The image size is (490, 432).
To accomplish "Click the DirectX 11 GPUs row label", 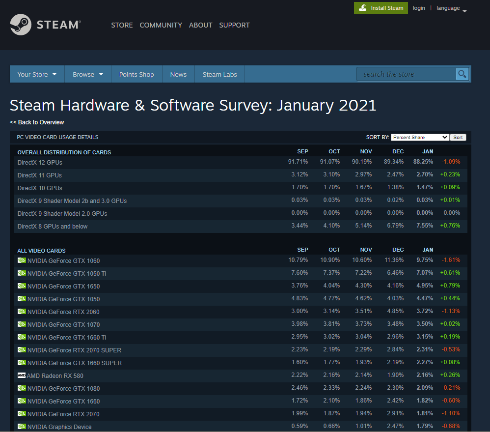I will 40,175.
